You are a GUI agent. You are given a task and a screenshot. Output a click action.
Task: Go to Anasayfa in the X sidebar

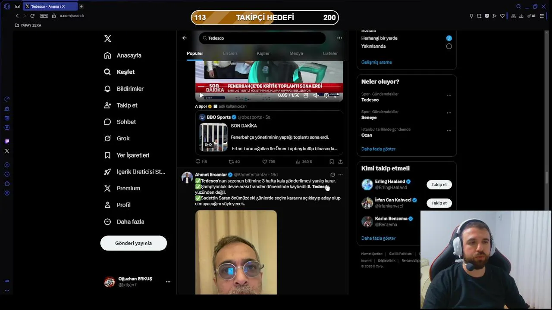(x=123, y=56)
